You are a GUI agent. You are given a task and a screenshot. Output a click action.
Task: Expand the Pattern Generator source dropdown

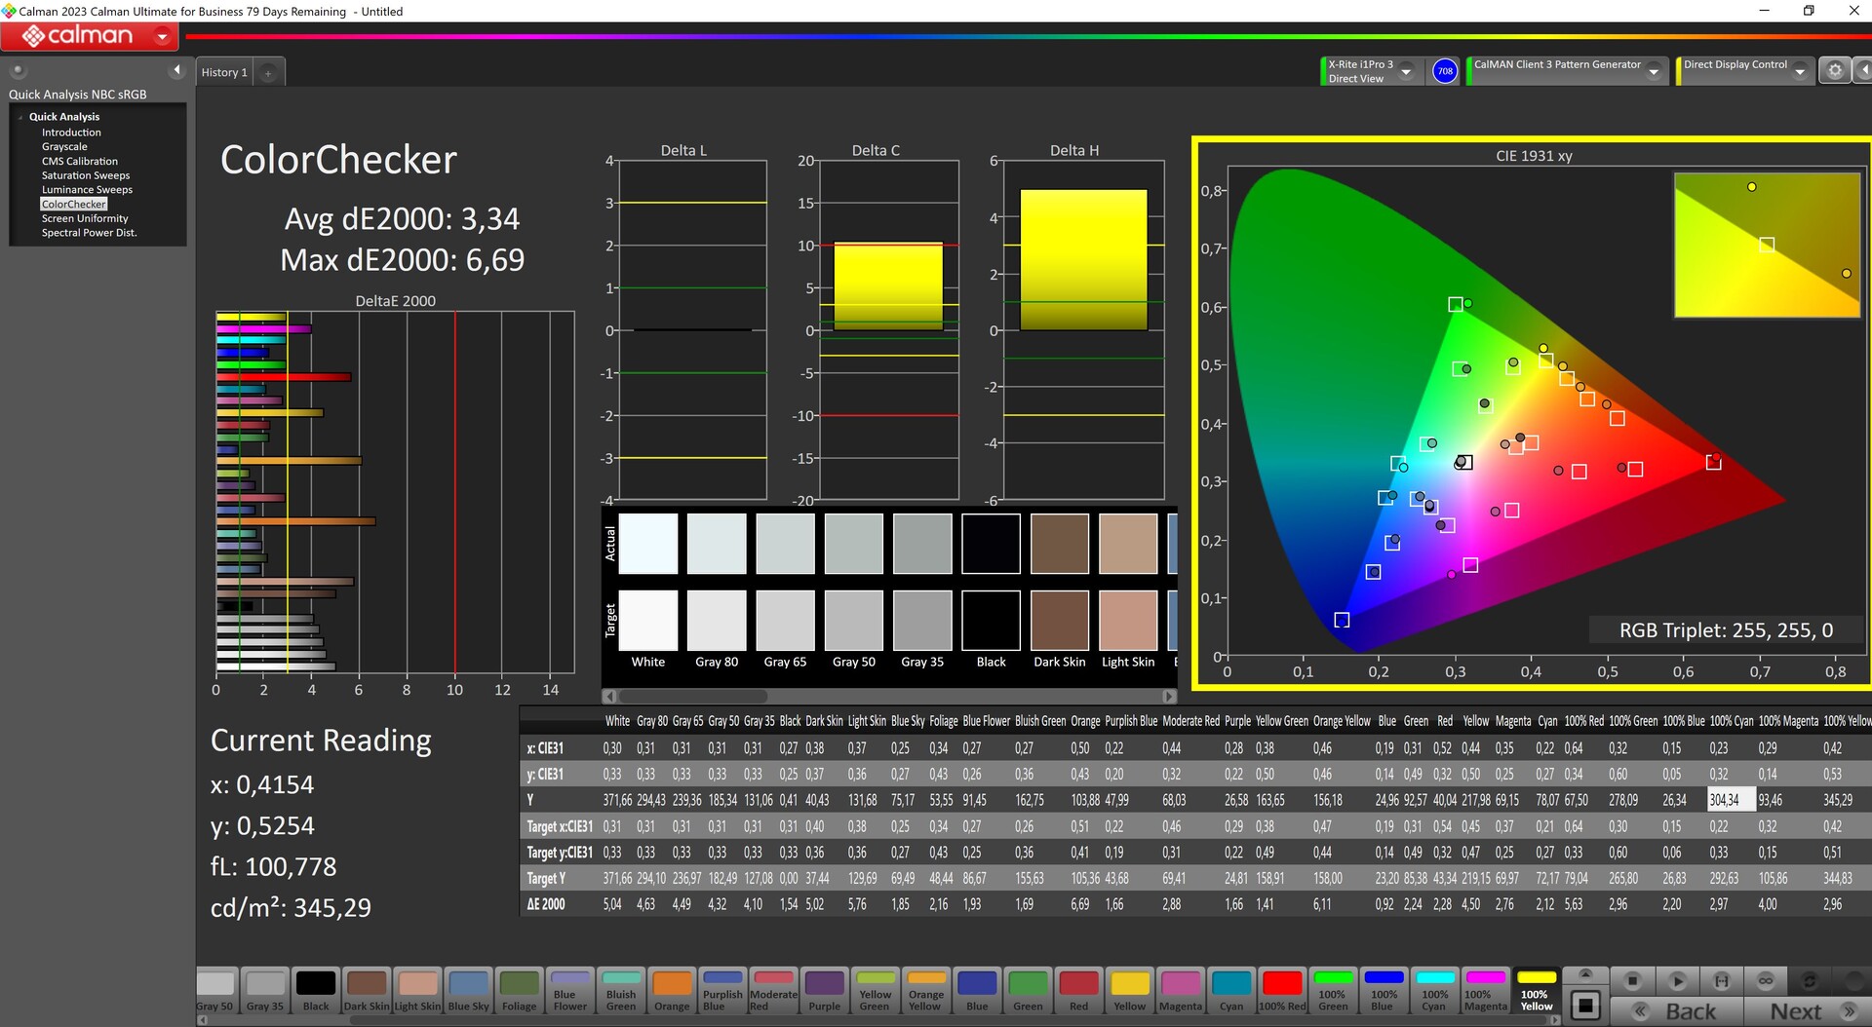[1654, 72]
